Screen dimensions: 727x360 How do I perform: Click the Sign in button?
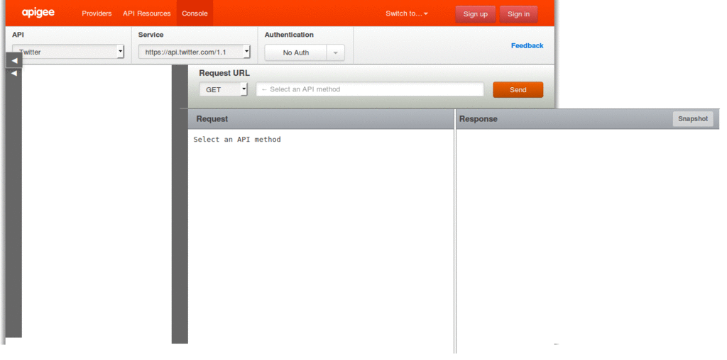click(x=518, y=14)
